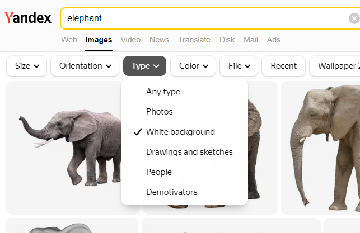Open the Color filter dropdown
This screenshot has width=360, height=233.
point(193,66)
